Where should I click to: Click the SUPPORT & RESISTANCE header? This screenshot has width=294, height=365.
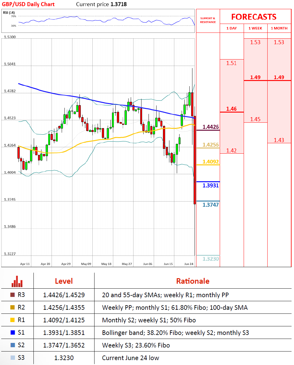[x=208, y=20]
